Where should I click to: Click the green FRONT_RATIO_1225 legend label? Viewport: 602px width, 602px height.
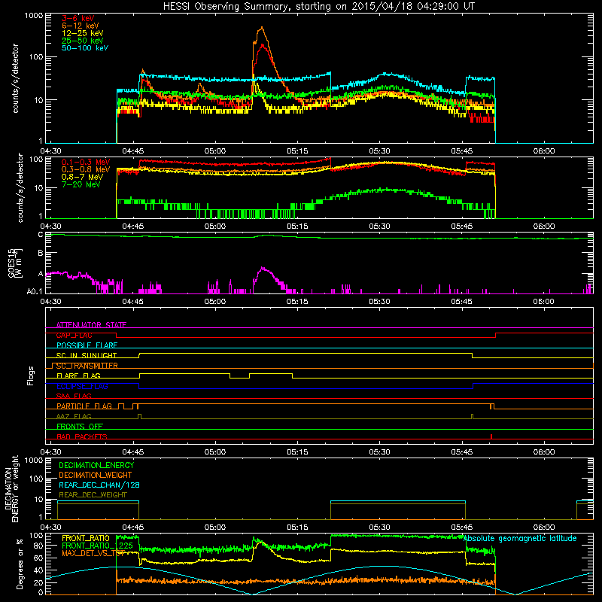click(97, 546)
